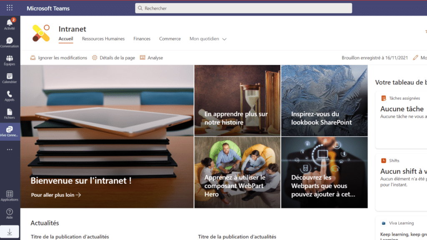This screenshot has height=240, width=427.
Task: Open the Commerce tab
Action: [x=170, y=39]
